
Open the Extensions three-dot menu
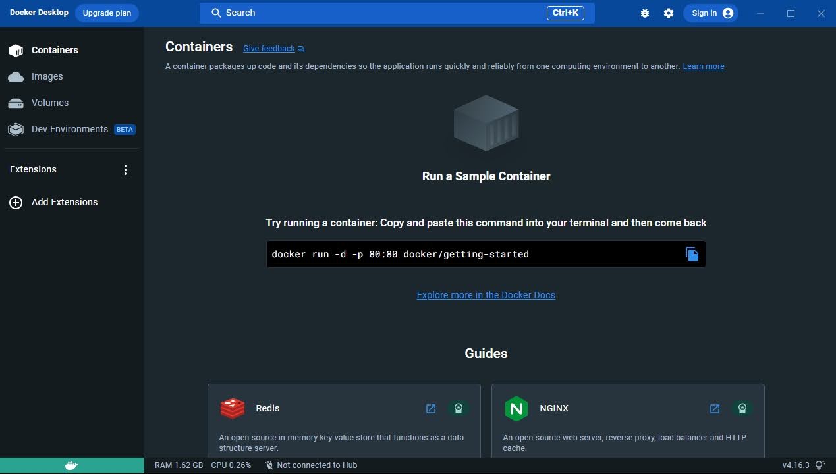coord(126,170)
